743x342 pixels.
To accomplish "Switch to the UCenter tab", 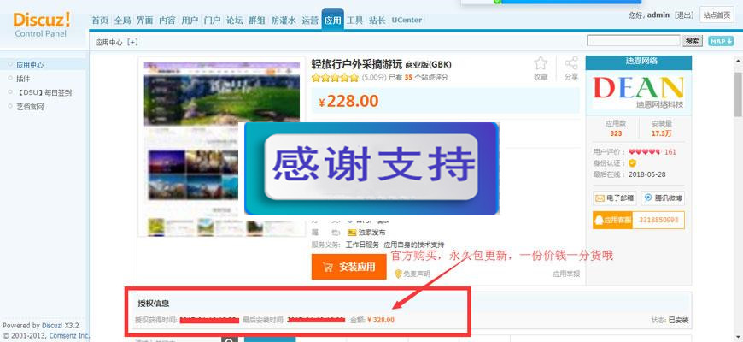I will 407,20.
